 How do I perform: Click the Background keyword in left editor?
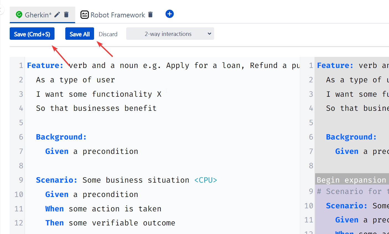pos(61,137)
